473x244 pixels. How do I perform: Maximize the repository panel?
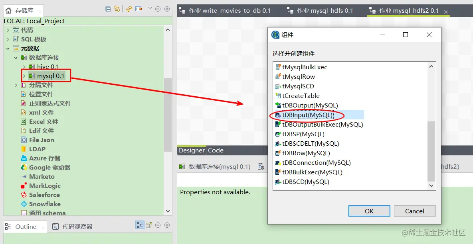click(167, 9)
